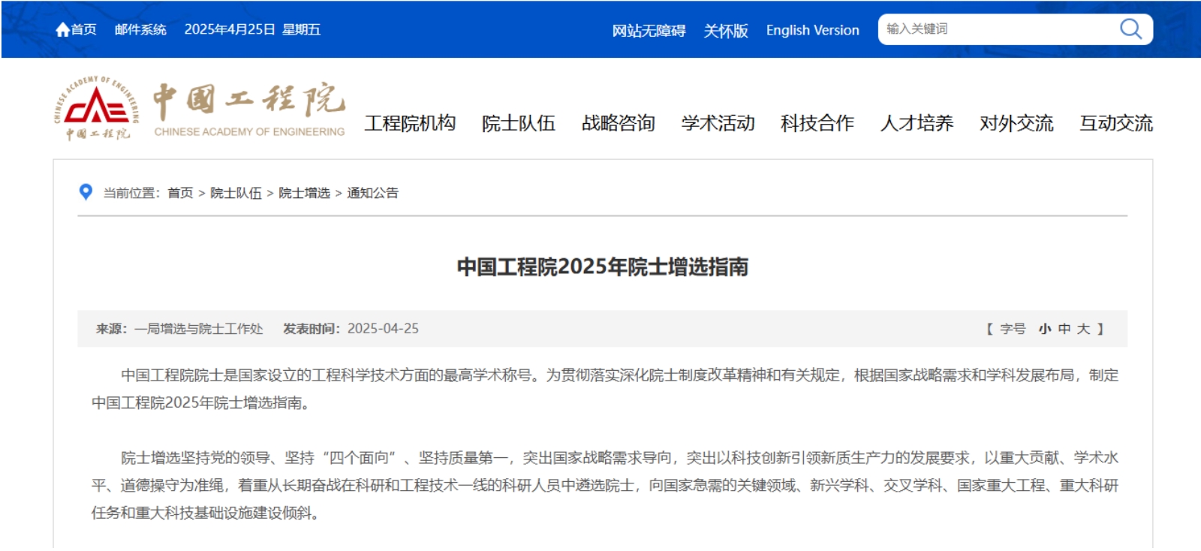Go to 通知公告 in the breadcrumb
Image resolution: width=1201 pixels, height=551 pixels.
372,193
